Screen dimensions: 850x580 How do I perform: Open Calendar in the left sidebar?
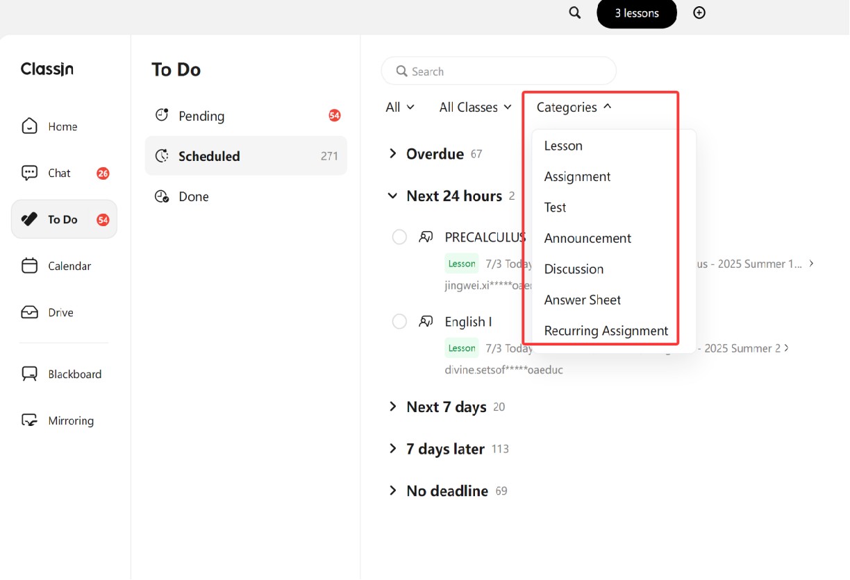coord(69,266)
